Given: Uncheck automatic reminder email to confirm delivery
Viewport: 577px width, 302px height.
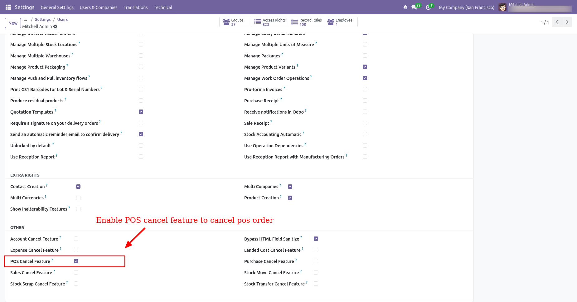Looking at the screenshot, I should (141, 134).
